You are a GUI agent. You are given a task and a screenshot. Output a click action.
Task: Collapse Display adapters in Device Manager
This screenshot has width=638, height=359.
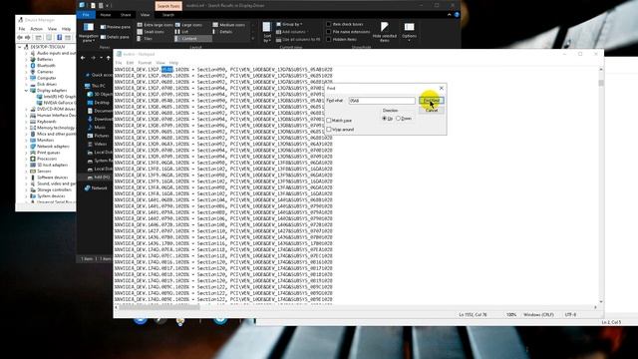click(x=27, y=91)
